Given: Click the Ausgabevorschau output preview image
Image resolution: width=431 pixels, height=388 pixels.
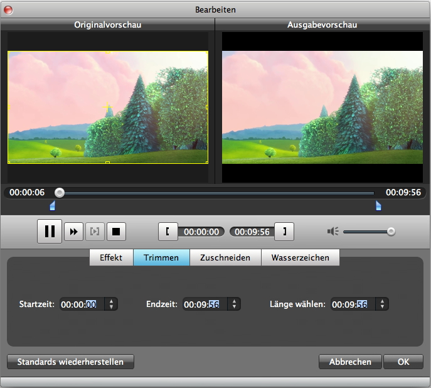Looking at the screenshot, I should (322, 107).
